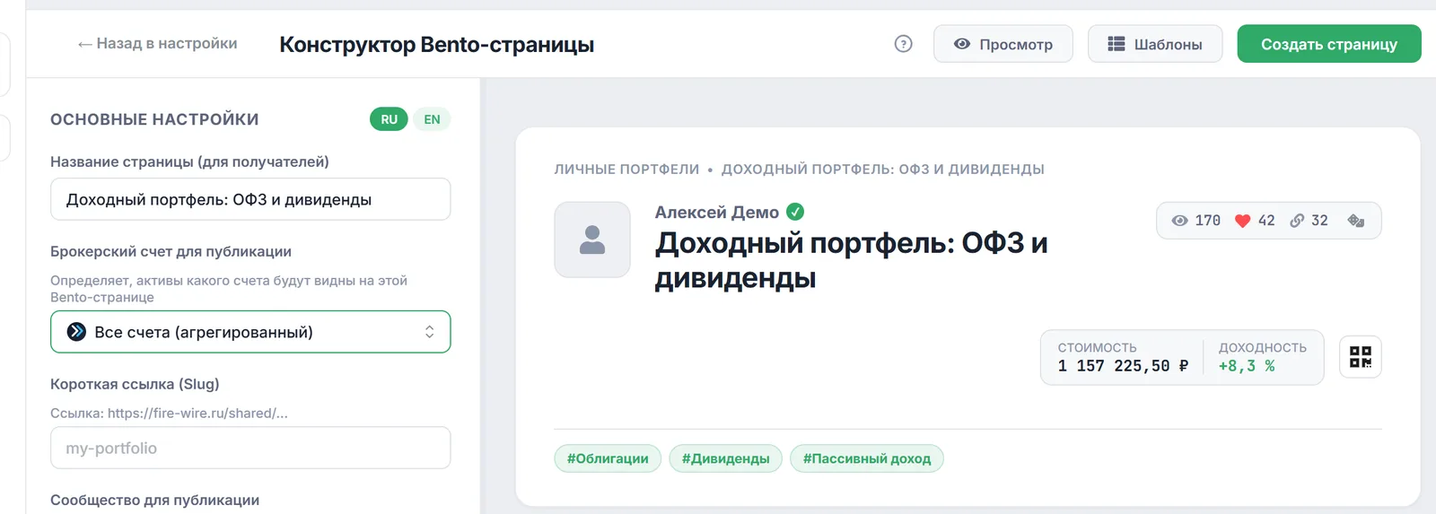Click the heading Конструктор Bento-страницы
This screenshot has width=1436, height=514.
436,45
